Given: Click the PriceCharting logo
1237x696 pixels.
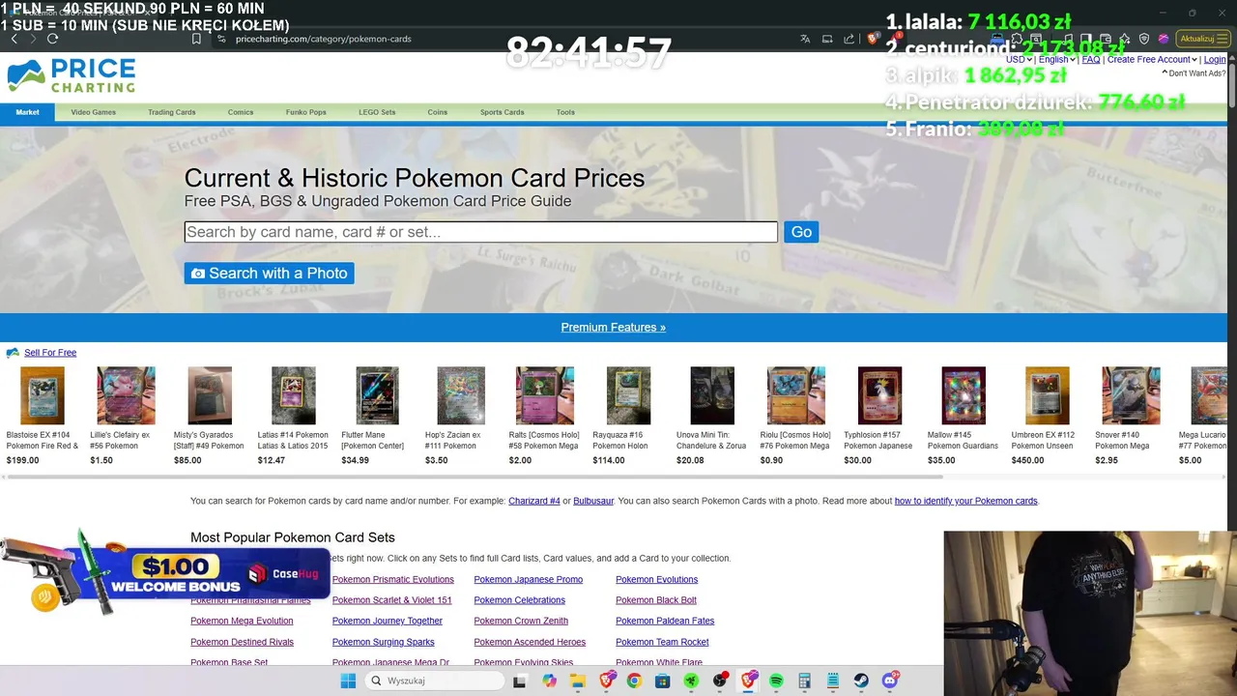Looking at the screenshot, I should click(72, 75).
